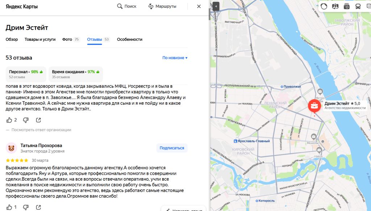Show public transport using the bus icon

[358, 6]
